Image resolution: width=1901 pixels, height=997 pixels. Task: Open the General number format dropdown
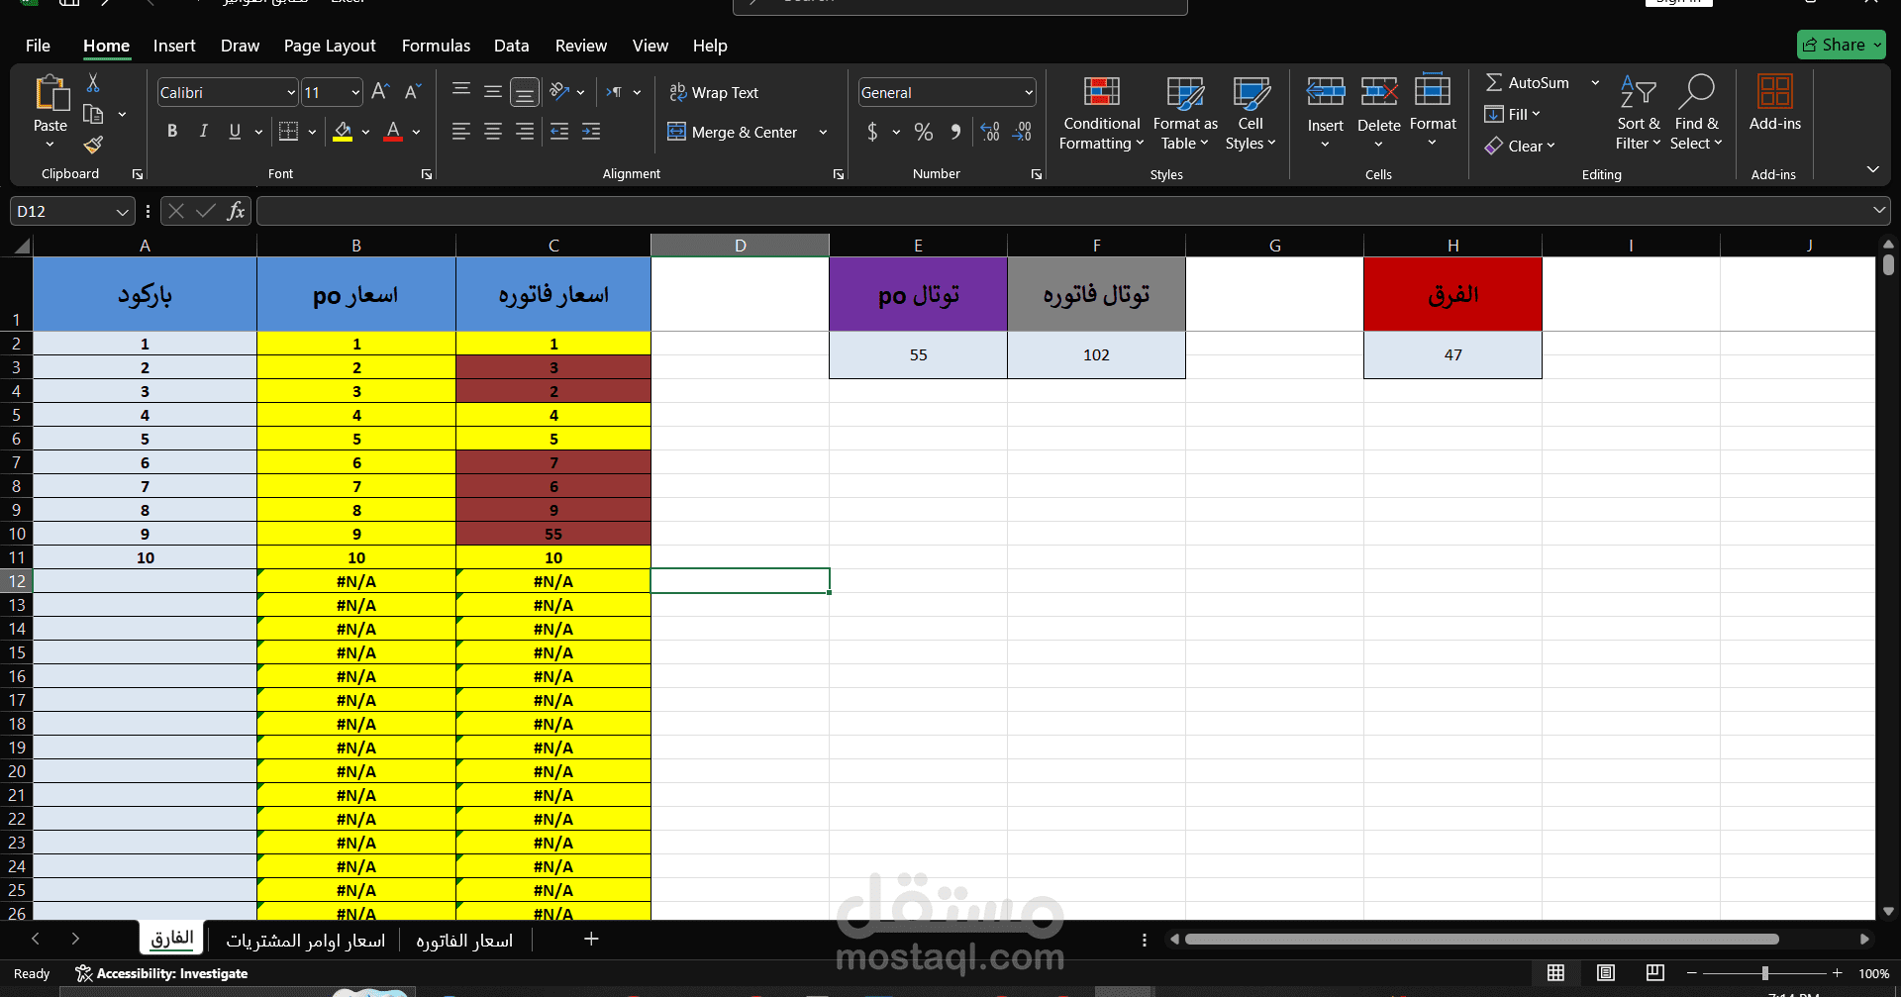pos(1029,93)
